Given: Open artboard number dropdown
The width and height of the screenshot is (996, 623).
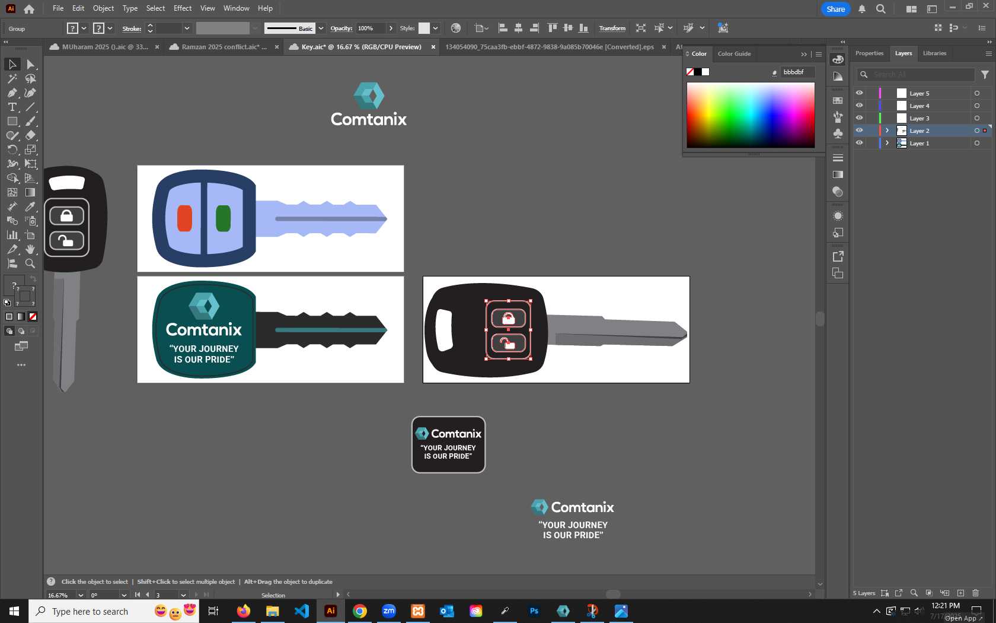Looking at the screenshot, I should coord(183,595).
